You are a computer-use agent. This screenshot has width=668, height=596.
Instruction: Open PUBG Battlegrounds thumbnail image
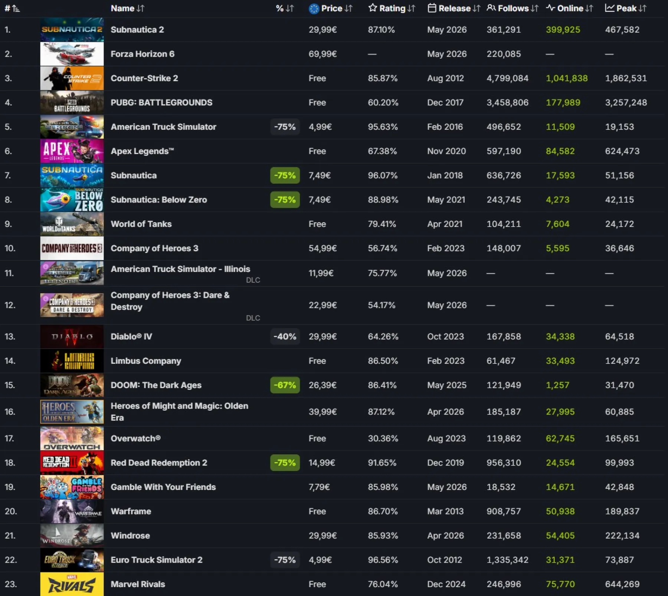pyautogui.click(x=72, y=102)
